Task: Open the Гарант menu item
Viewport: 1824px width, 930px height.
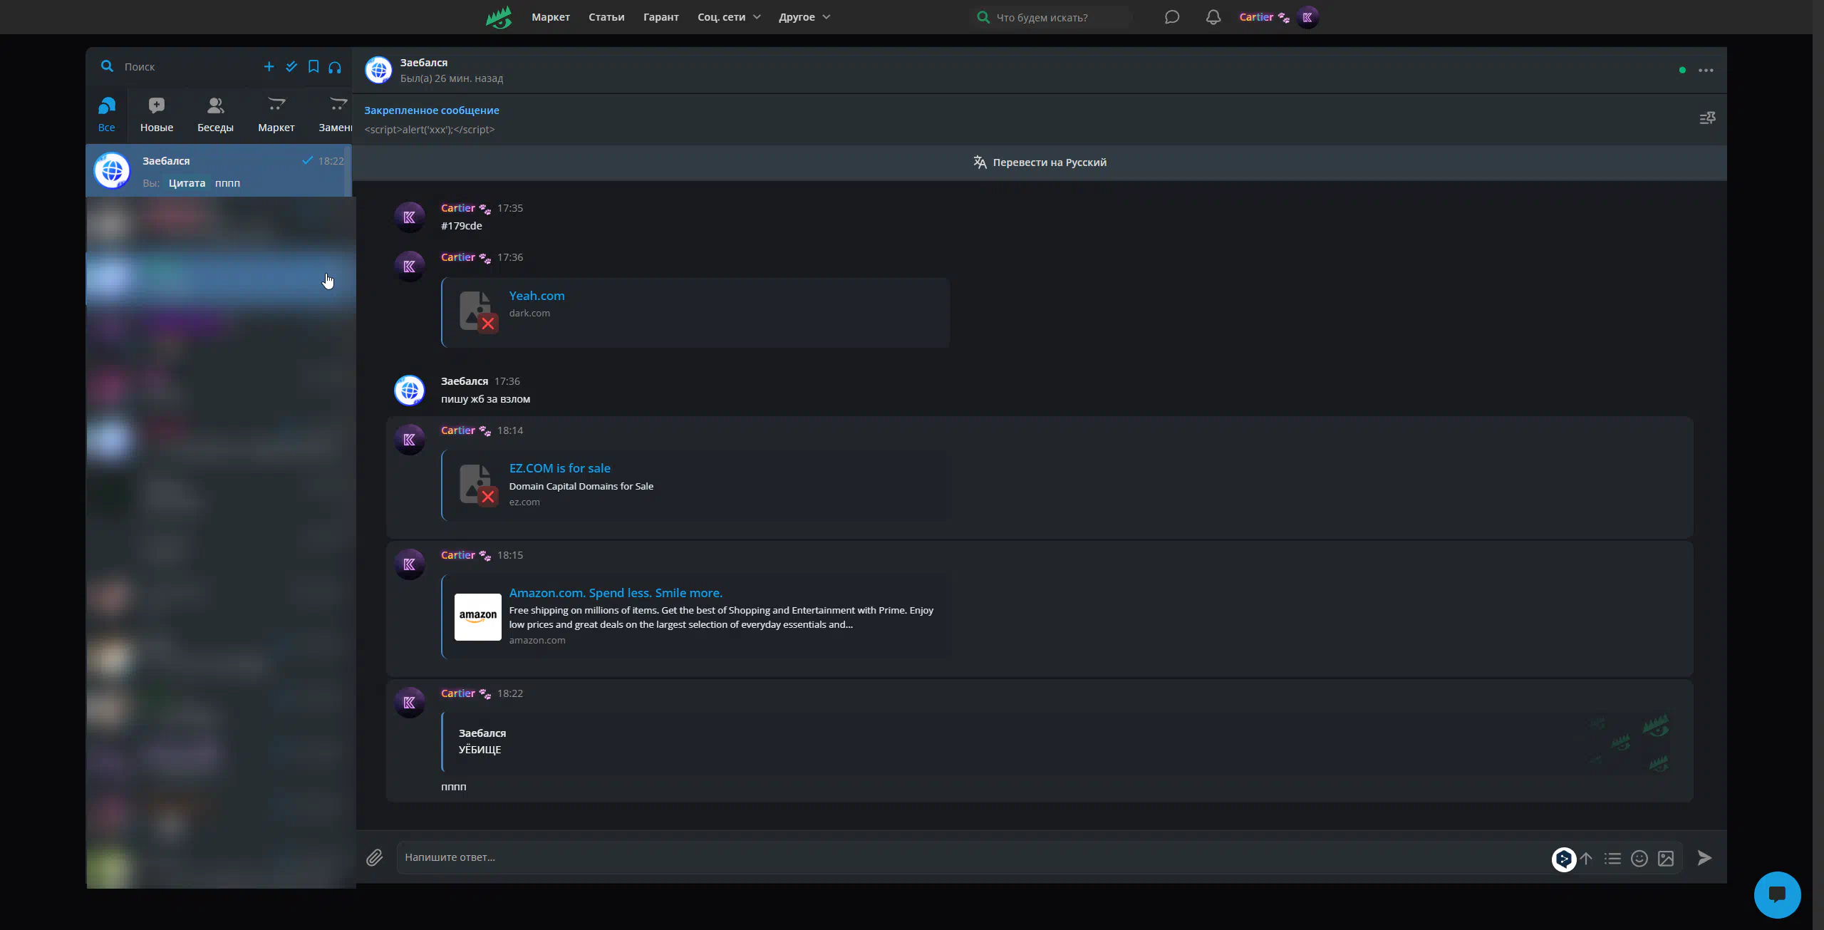Action: (660, 17)
